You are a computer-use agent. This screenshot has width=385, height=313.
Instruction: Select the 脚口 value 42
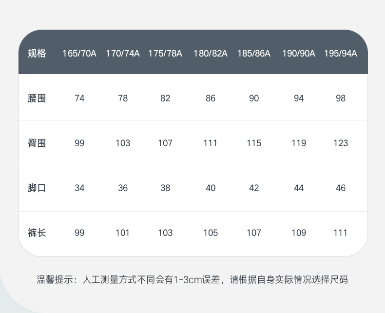(x=254, y=188)
